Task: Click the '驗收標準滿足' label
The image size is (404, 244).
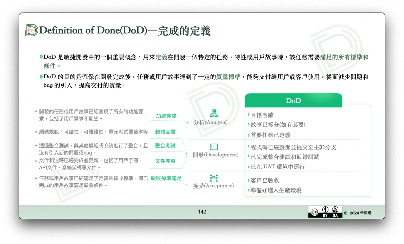Action: (x=166, y=178)
